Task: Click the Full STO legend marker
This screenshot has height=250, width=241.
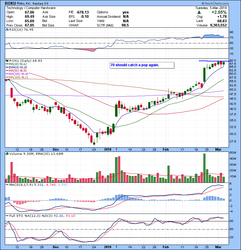Action: pyautogui.click(x=7, y=216)
